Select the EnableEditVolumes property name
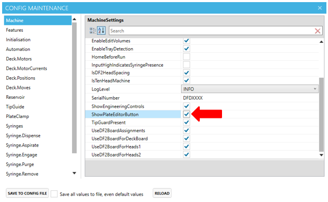The width and height of the screenshot is (328, 202). point(111,41)
